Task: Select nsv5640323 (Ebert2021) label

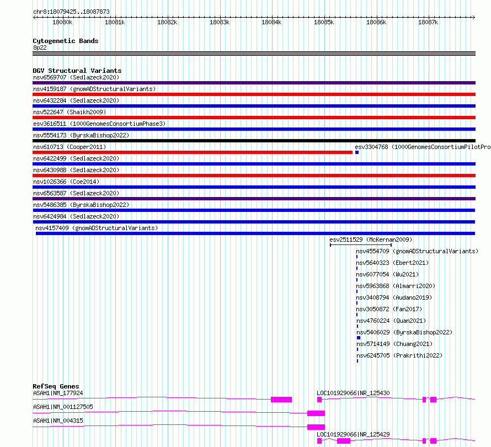Action: coord(392,263)
